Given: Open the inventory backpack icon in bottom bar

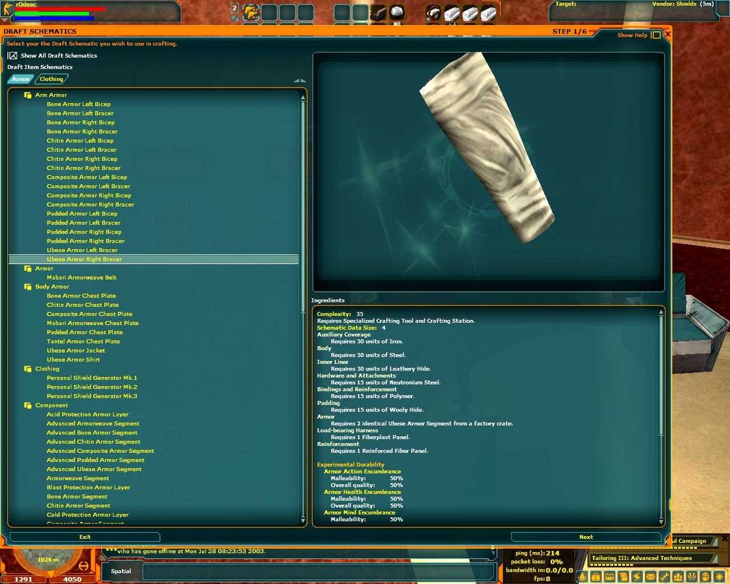Looking at the screenshot, I should [596, 576].
